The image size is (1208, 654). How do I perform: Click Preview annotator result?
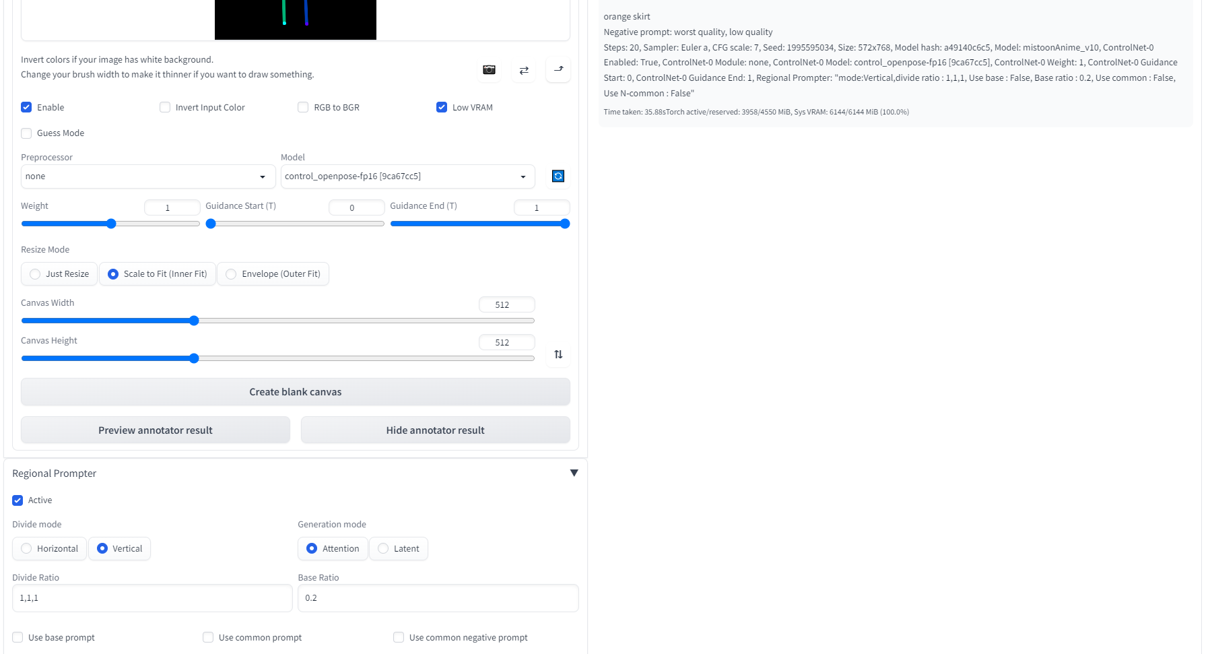[155, 430]
